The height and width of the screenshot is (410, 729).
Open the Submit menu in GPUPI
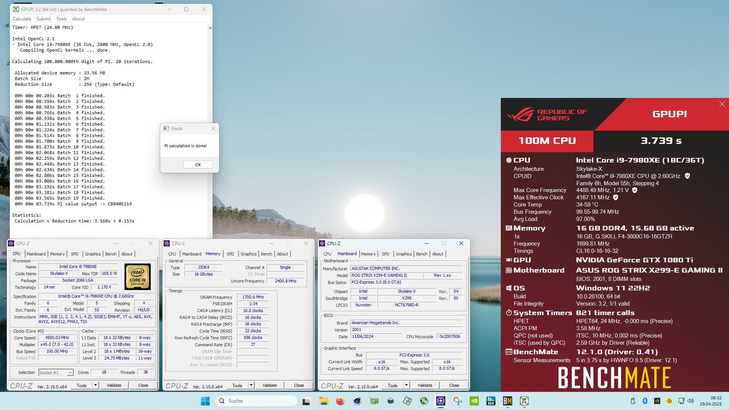(44, 19)
